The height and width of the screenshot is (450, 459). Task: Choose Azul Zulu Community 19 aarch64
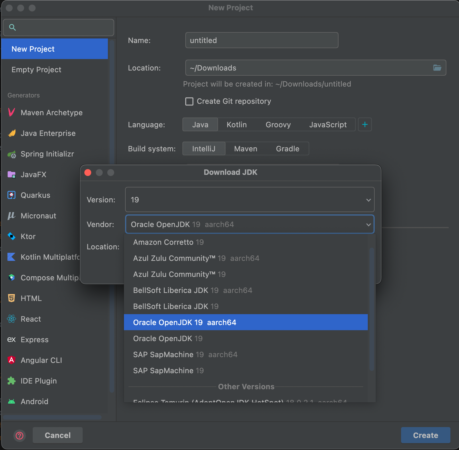246,258
